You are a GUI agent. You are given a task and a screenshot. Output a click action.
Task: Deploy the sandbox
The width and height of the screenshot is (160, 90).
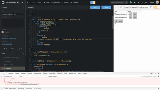click(65, 2)
